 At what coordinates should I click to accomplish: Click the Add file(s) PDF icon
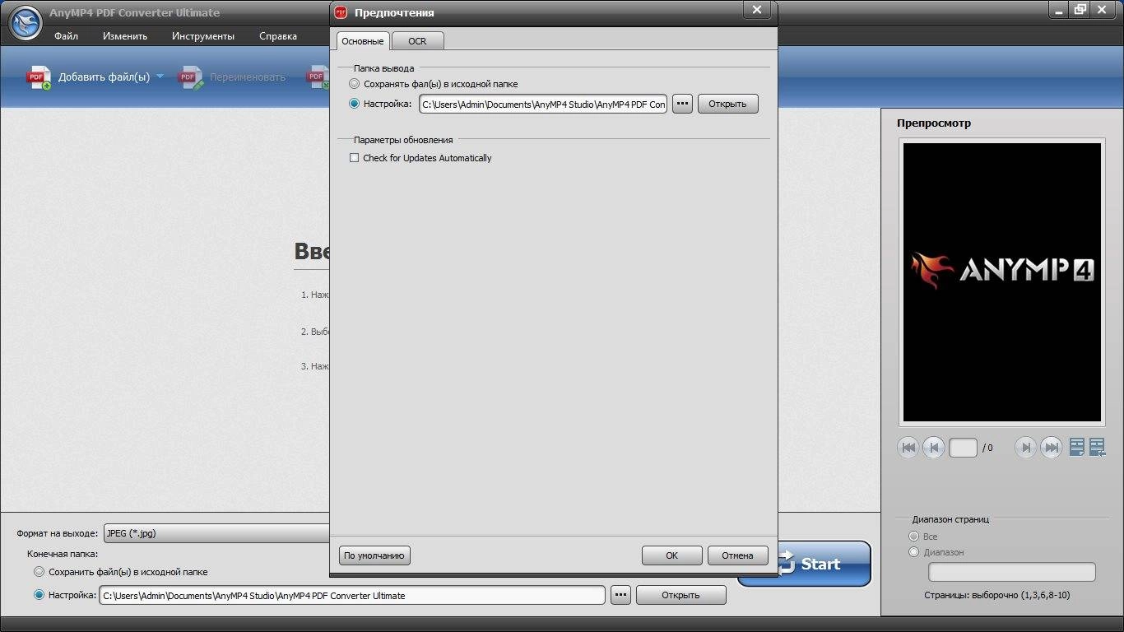(39, 77)
